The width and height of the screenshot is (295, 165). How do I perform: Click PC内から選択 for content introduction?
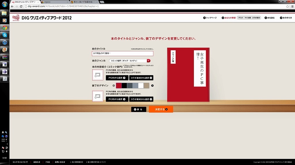point(117,78)
